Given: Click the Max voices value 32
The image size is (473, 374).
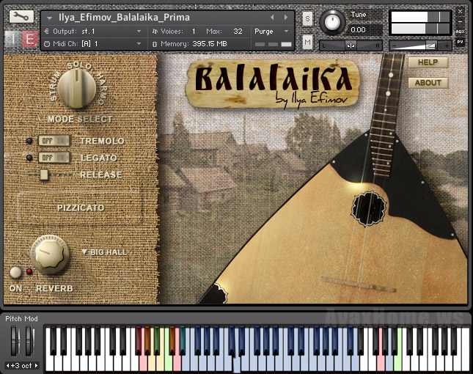Looking at the screenshot, I should click(238, 32).
